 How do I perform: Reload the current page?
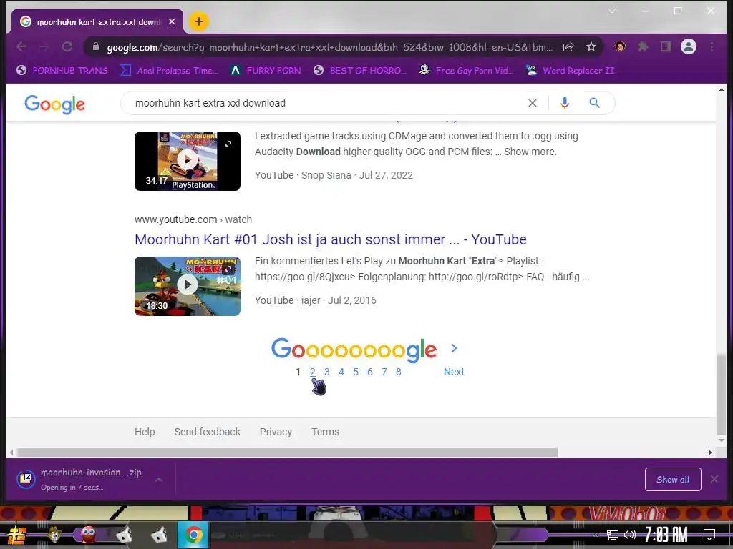(67, 46)
